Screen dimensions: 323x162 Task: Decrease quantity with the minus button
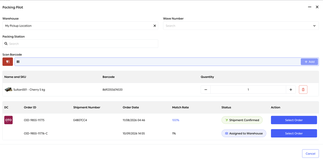point(206,90)
